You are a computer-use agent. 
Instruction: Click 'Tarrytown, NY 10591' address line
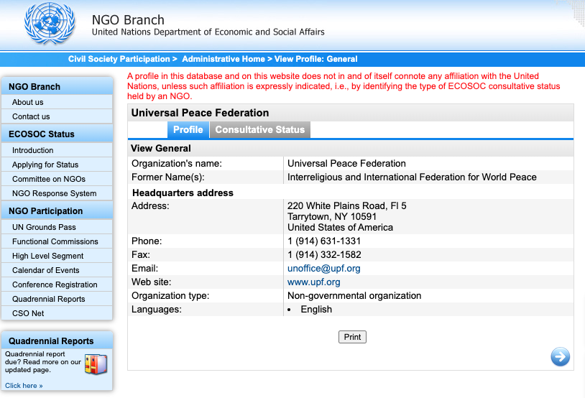(x=332, y=217)
